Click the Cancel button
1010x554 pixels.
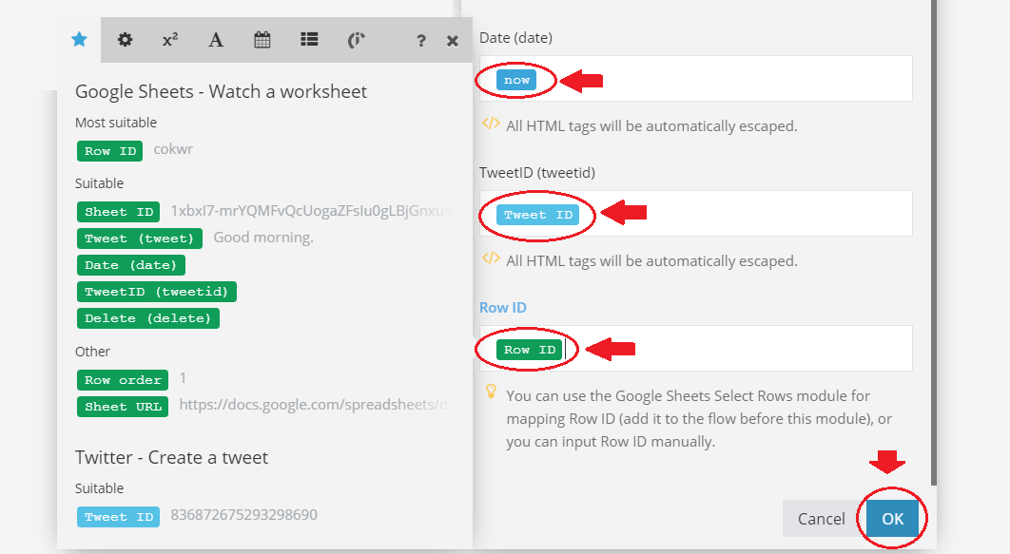pos(821,519)
